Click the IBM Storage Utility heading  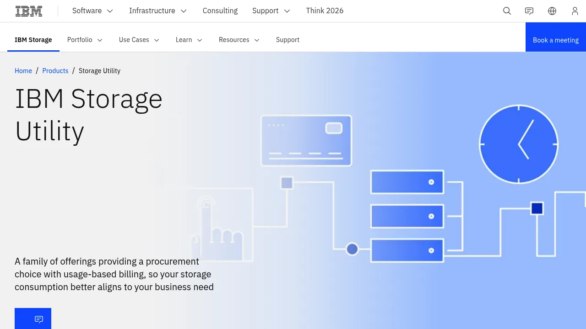point(89,115)
